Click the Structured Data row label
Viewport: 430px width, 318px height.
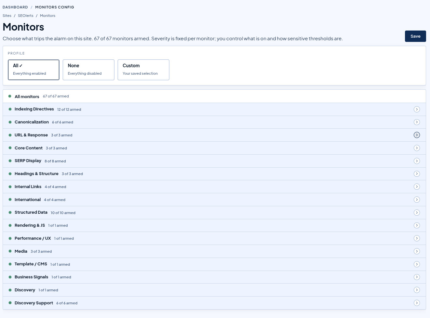tap(31, 212)
